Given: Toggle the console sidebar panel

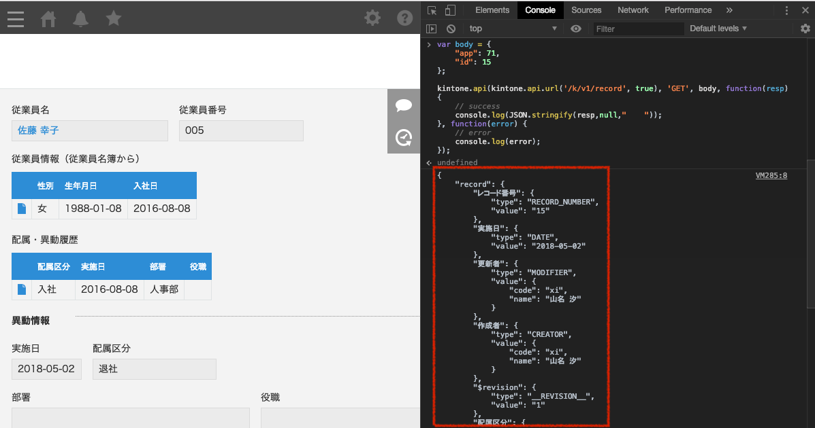Looking at the screenshot, I should point(431,29).
